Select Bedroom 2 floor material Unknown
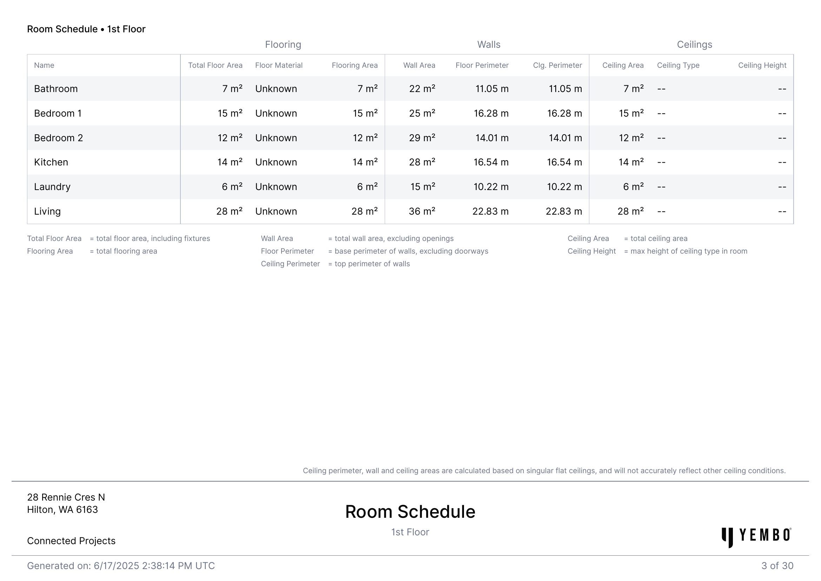Image resolution: width=821 pixels, height=581 pixels. pyautogui.click(x=276, y=138)
